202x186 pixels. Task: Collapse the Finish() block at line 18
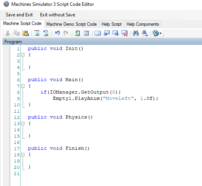pyautogui.click(x=23, y=155)
